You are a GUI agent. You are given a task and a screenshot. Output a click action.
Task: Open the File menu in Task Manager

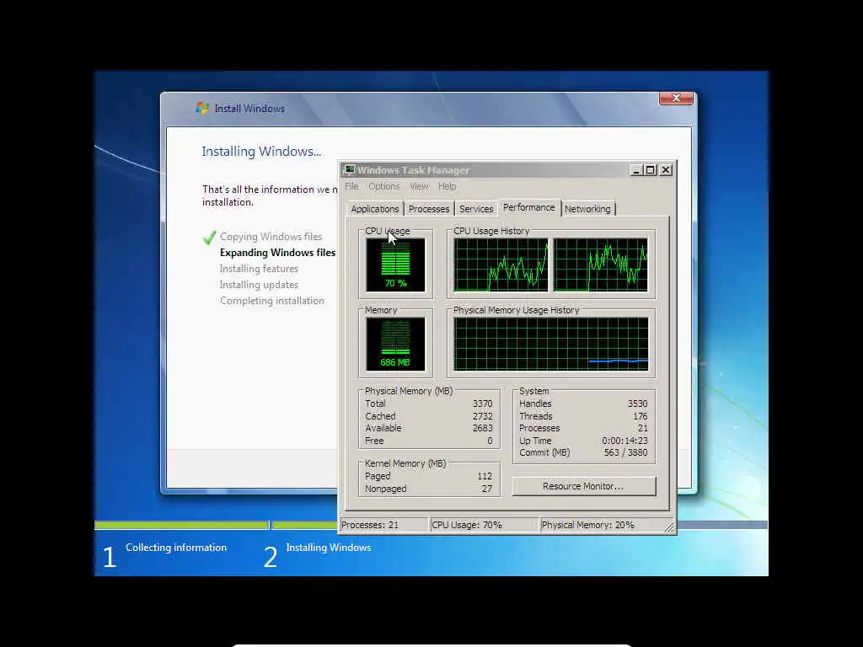[x=351, y=186]
